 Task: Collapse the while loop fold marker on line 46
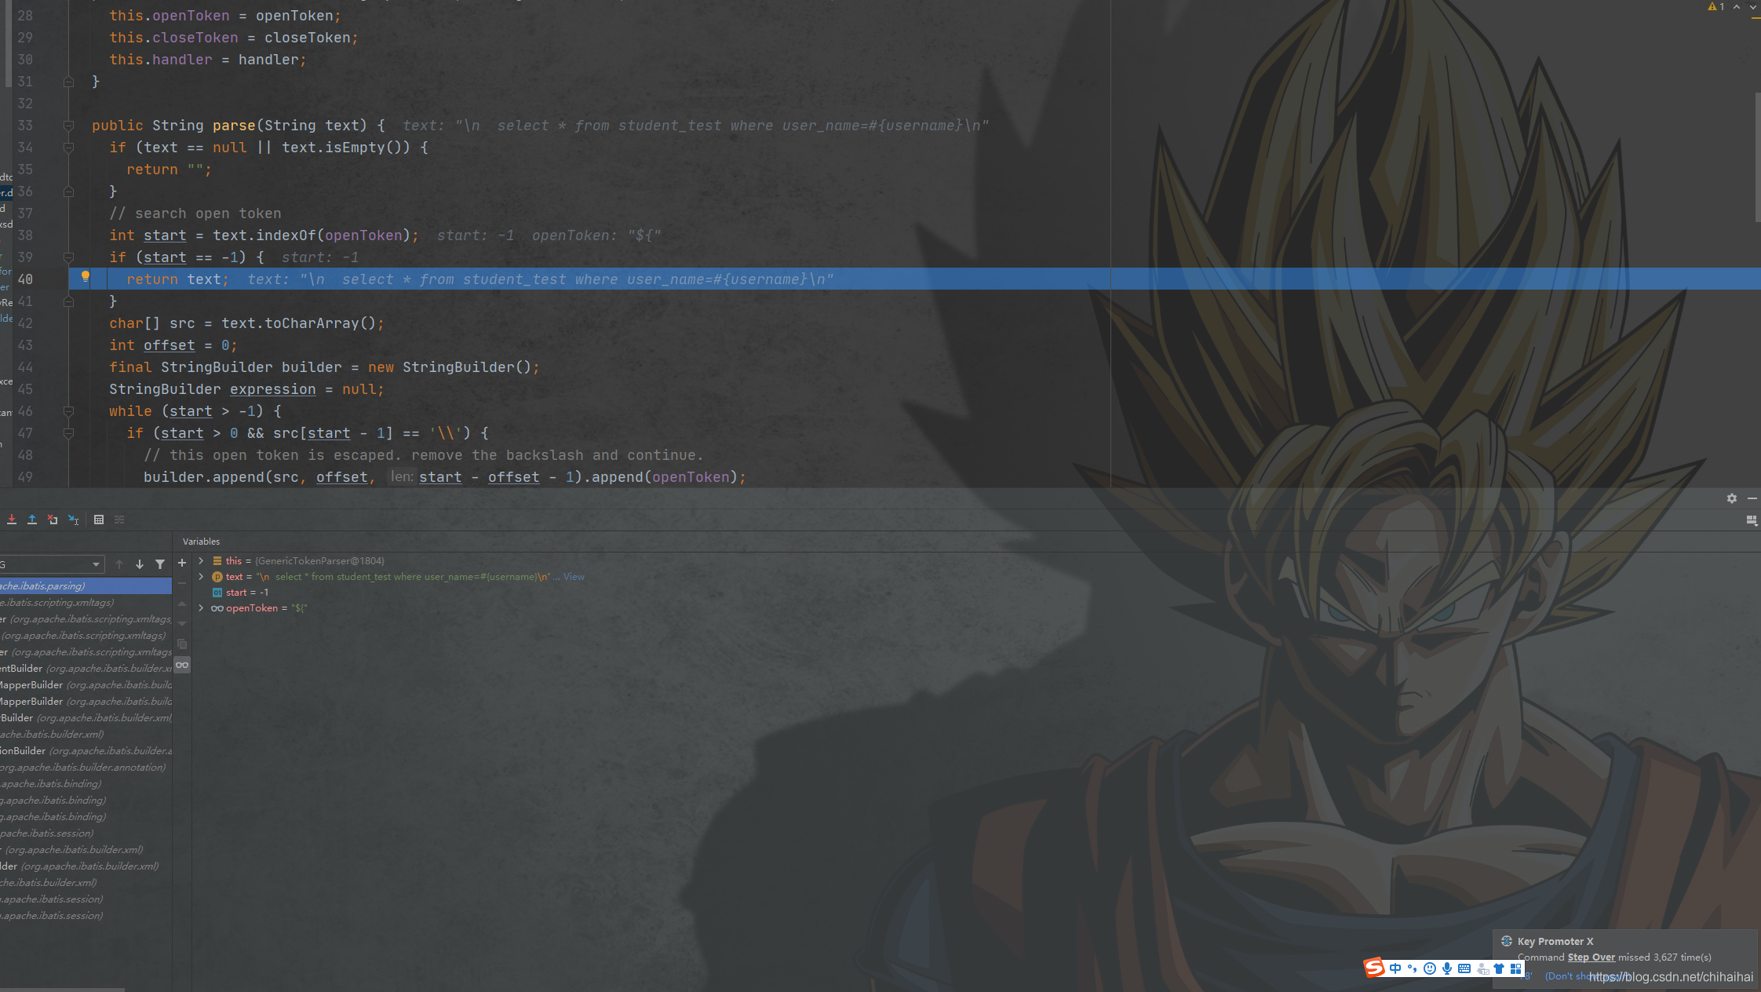pos(68,411)
